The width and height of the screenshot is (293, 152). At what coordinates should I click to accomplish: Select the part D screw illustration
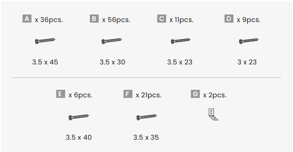[x=249, y=41]
